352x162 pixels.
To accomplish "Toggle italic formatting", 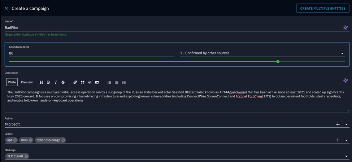I will coord(56,82).
